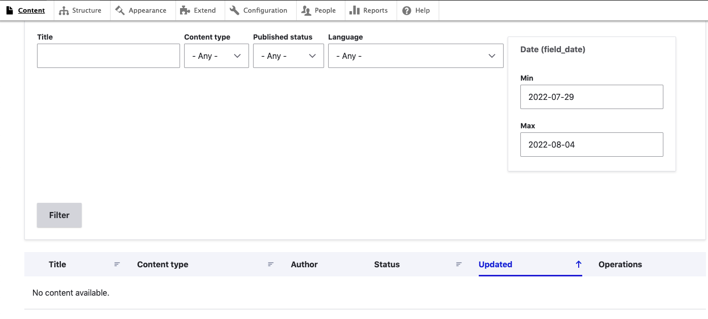Sort table by Status header

point(387,264)
